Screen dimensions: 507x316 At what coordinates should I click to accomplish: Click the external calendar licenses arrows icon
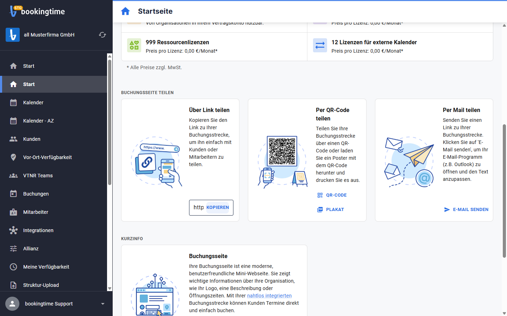(x=320, y=45)
